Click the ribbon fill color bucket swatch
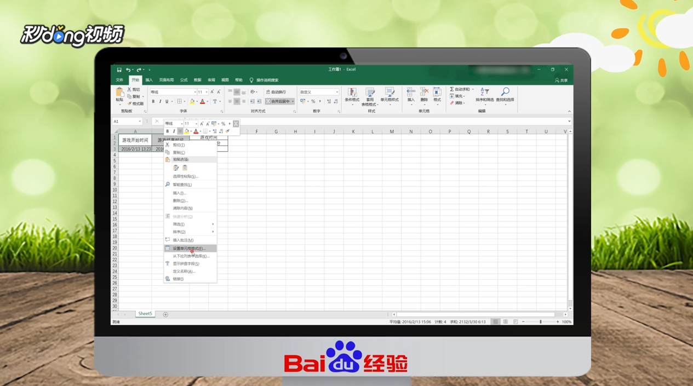This screenshot has width=693, height=386. pos(192,101)
